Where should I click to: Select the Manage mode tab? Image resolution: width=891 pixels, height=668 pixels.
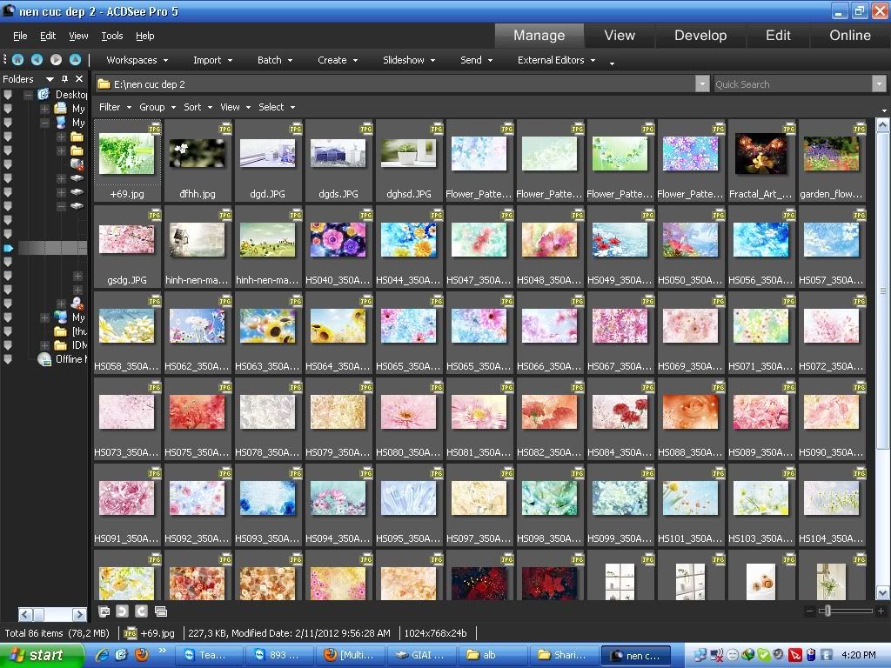pos(539,35)
